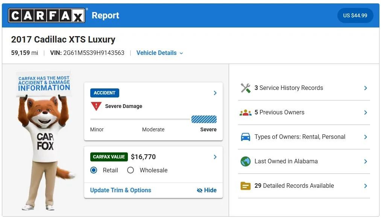Select the Wholesale value radio button
The height and width of the screenshot is (219, 381).
point(131,170)
